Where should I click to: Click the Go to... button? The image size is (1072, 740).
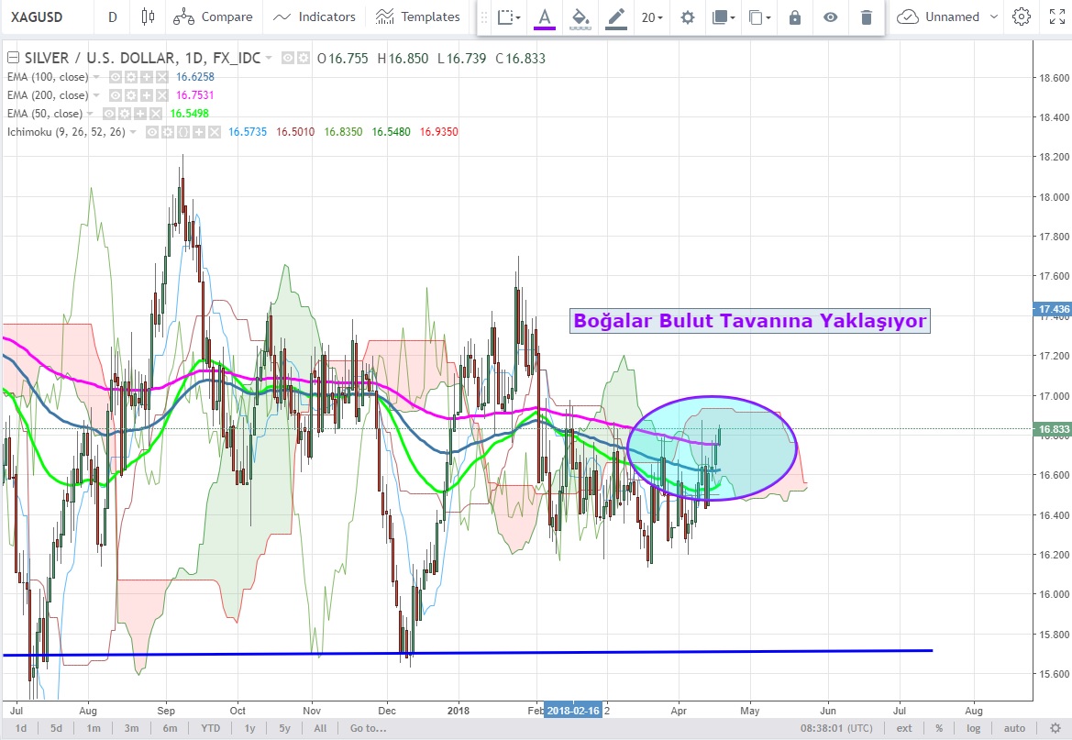click(x=366, y=728)
